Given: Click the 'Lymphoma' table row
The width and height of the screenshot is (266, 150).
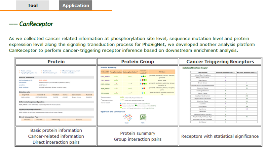Looking at the screenshot, I should tap(224, 109).
